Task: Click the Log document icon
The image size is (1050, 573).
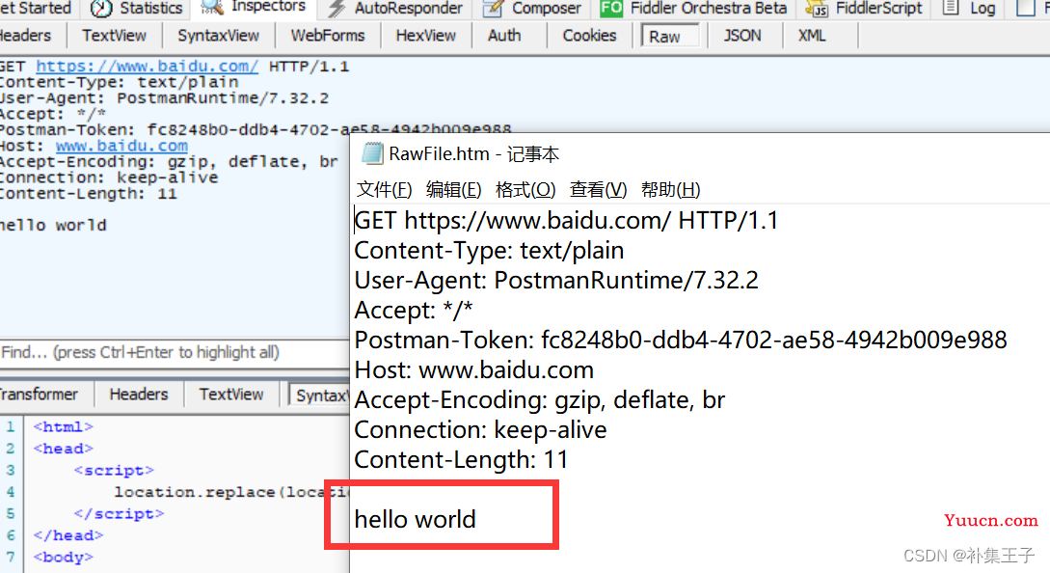Action: [x=951, y=8]
